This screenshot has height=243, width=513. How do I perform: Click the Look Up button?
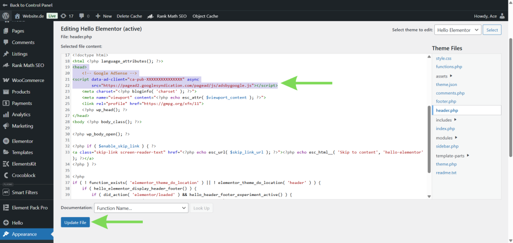[201, 208]
